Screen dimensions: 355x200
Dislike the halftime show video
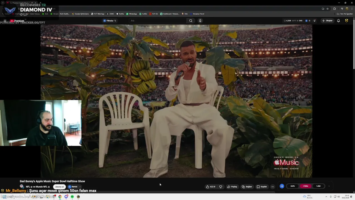[221, 187]
